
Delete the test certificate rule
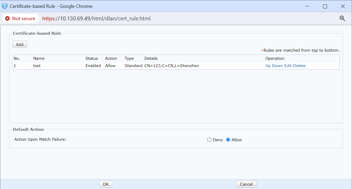299,66
